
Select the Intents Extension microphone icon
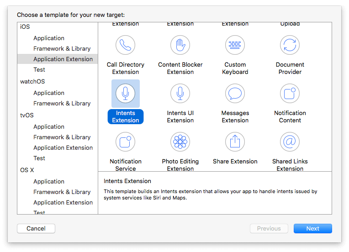tap(126, 94)
